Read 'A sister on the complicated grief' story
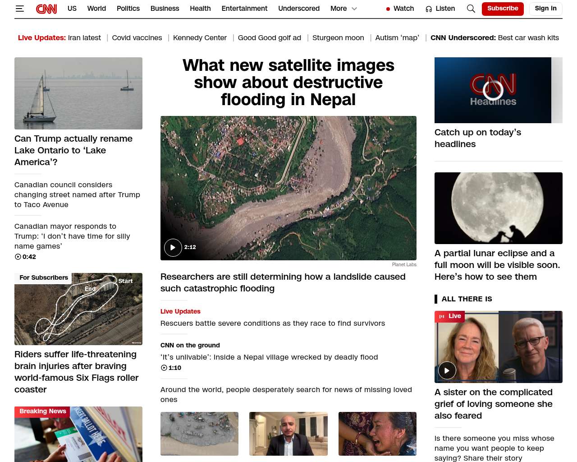577x462 pixels. 494,404
